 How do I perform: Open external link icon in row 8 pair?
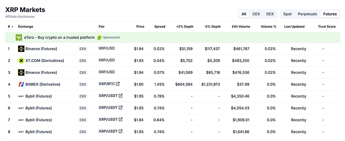coord(120,131)
